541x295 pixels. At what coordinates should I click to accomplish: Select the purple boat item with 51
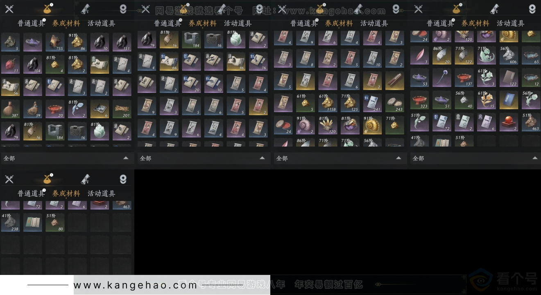(442, 99)
